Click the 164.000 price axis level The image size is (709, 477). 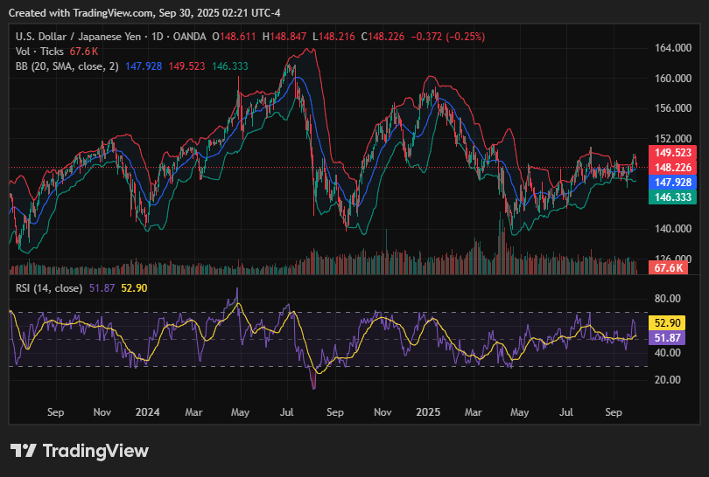pyautogui.click(x=671, y=48)
